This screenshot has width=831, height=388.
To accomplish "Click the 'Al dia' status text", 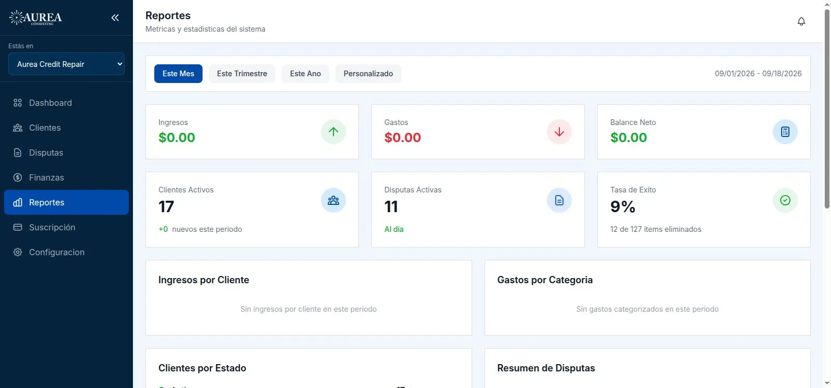I will coord(394,229).
